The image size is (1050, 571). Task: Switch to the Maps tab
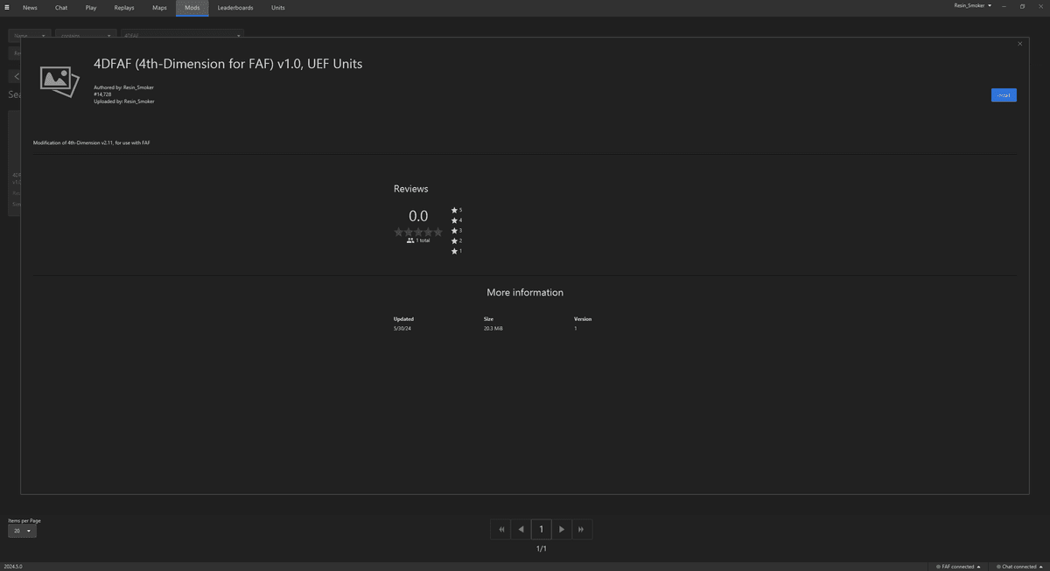coord(159,8)
